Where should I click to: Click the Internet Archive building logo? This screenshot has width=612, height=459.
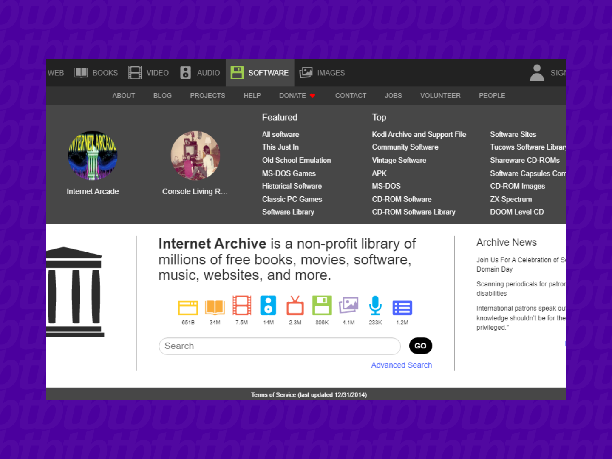click(x=75, y=292)
